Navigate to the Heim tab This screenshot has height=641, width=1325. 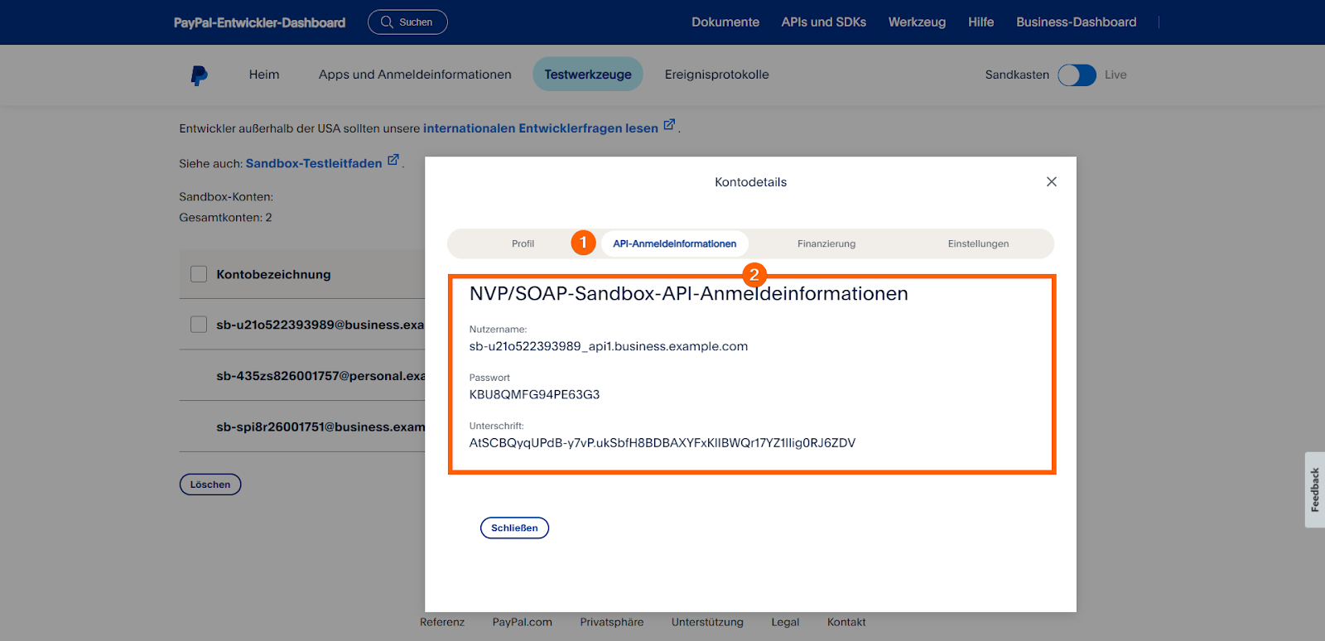pos(264,75)
